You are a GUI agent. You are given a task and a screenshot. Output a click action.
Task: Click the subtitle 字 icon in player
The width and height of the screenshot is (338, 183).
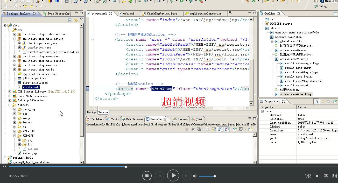(x=326, y=176)
